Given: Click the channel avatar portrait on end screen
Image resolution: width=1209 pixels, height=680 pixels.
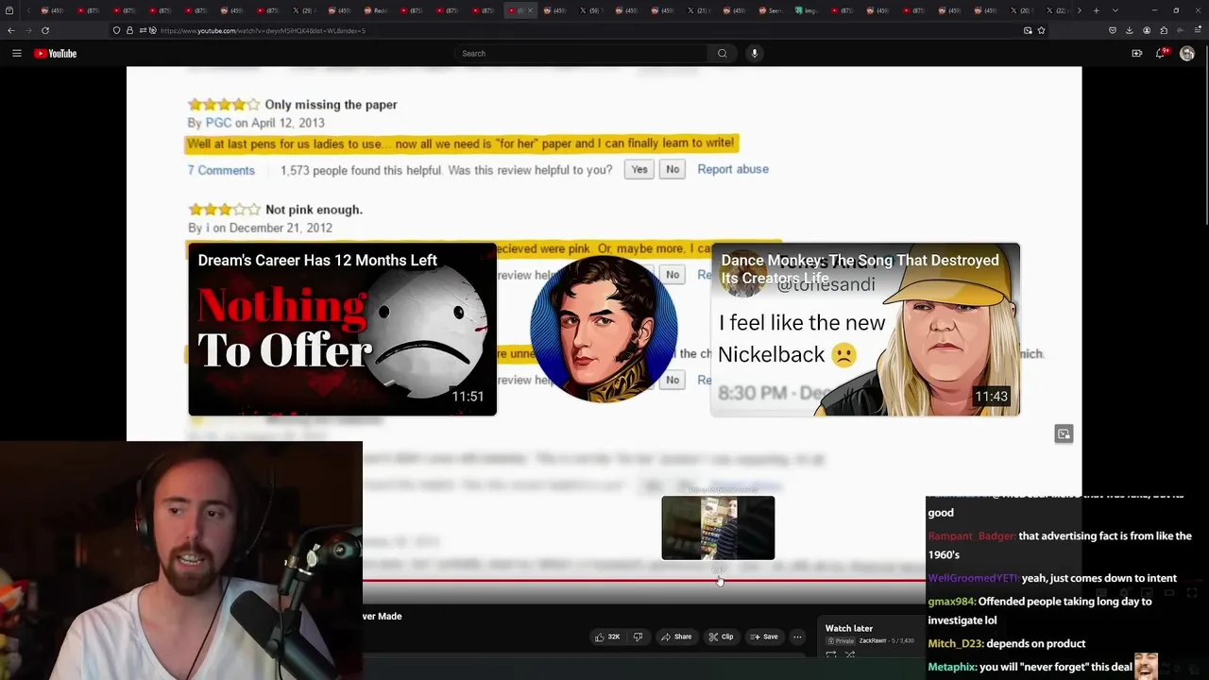Looking at the screenshot, I should [x=604, y=330].
